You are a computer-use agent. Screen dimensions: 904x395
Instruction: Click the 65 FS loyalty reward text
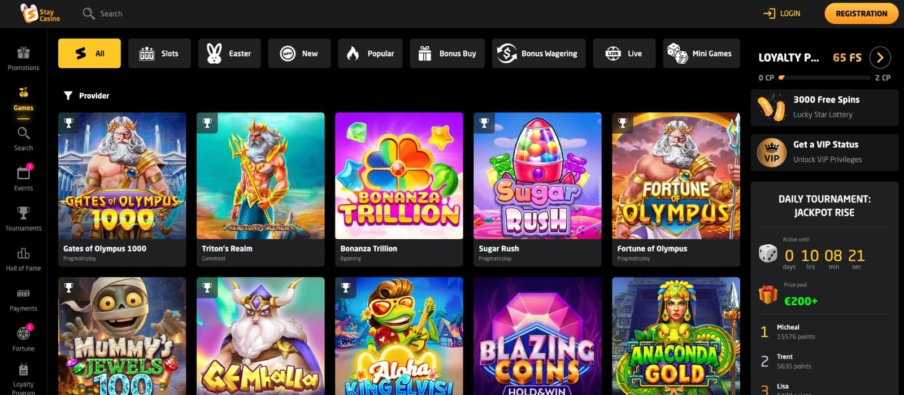coord(847,58)
